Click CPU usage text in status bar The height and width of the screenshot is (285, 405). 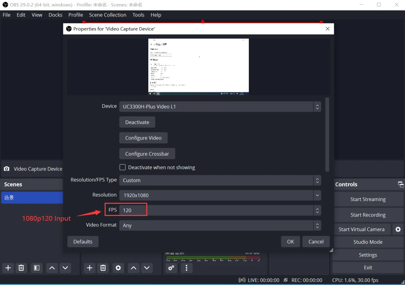click(355, 280)
